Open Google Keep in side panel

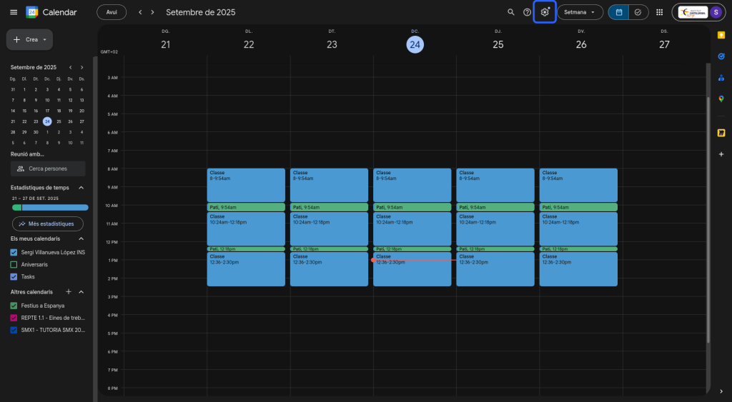tap(721, 35)
